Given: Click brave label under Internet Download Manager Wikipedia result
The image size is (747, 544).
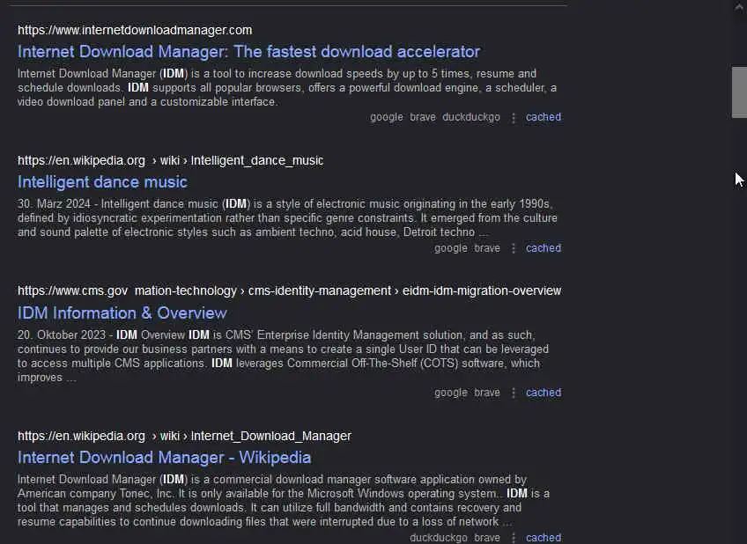Looking at the screenshot, I should pos(487,538).
